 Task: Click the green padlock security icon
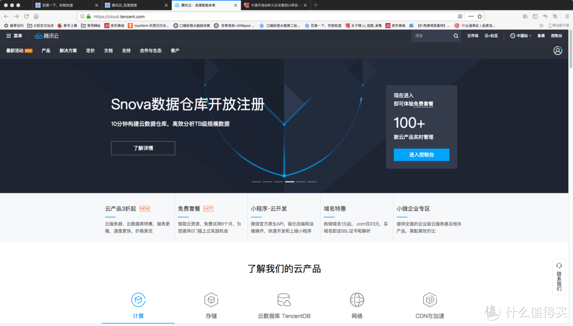pos(89,16)
